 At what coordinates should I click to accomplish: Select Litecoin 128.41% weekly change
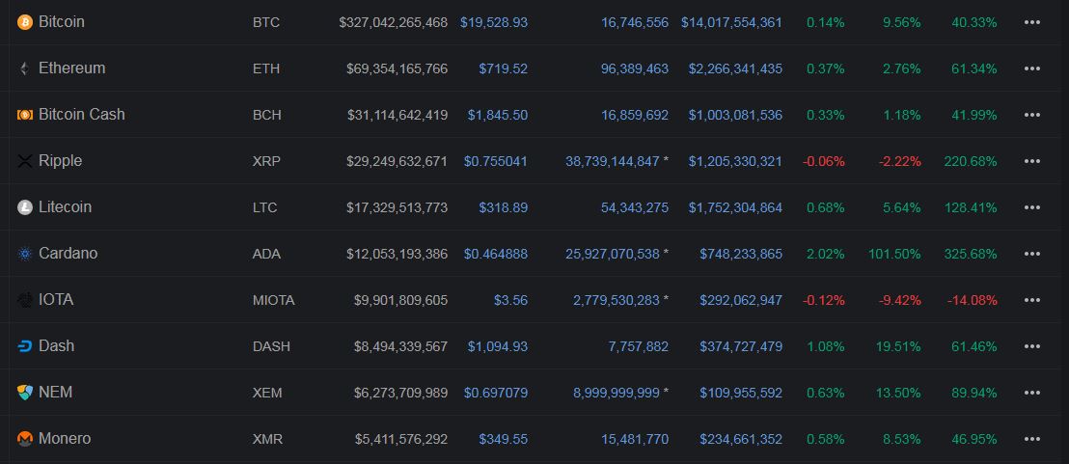point(971,207)
